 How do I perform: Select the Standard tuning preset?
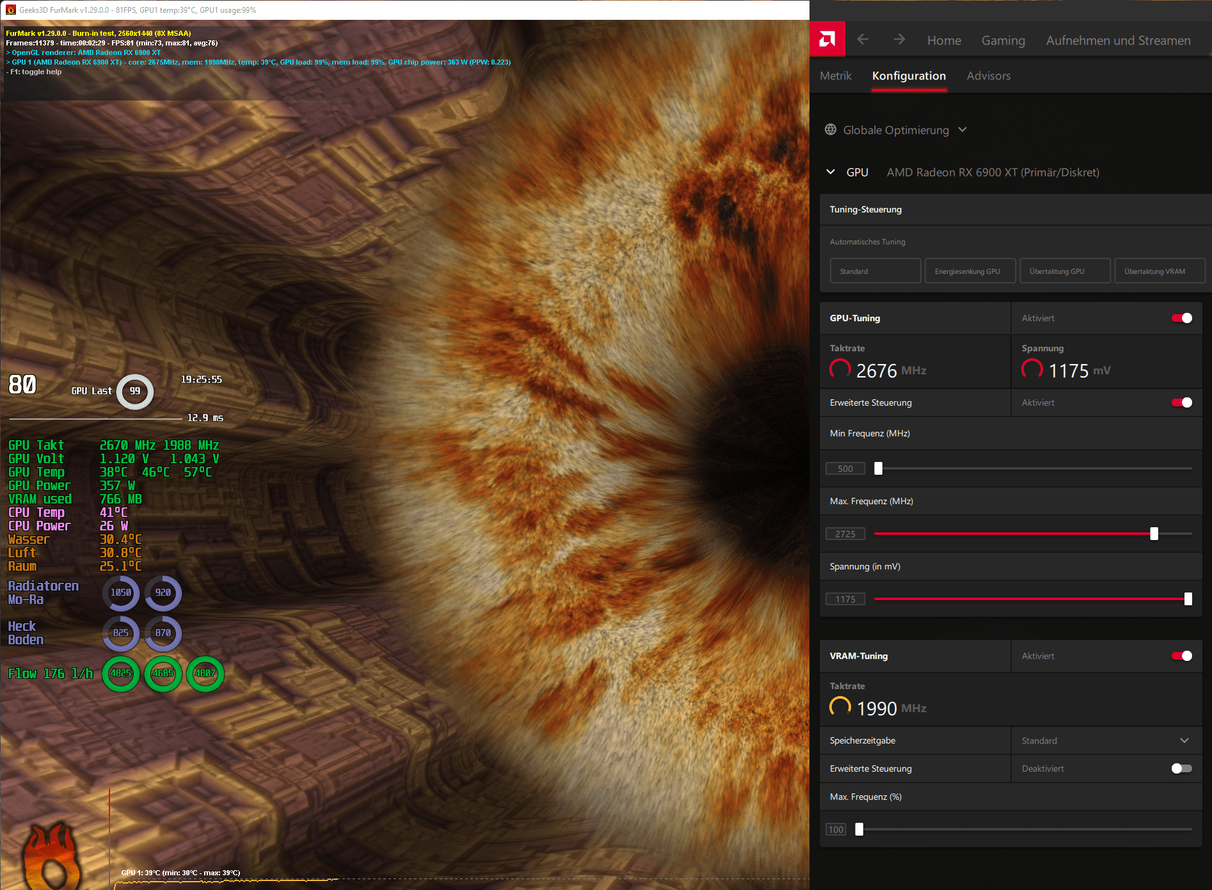(875, 271)
